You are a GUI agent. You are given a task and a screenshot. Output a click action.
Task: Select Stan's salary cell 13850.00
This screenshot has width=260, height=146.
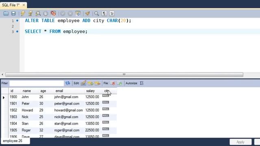click(92, 123)
